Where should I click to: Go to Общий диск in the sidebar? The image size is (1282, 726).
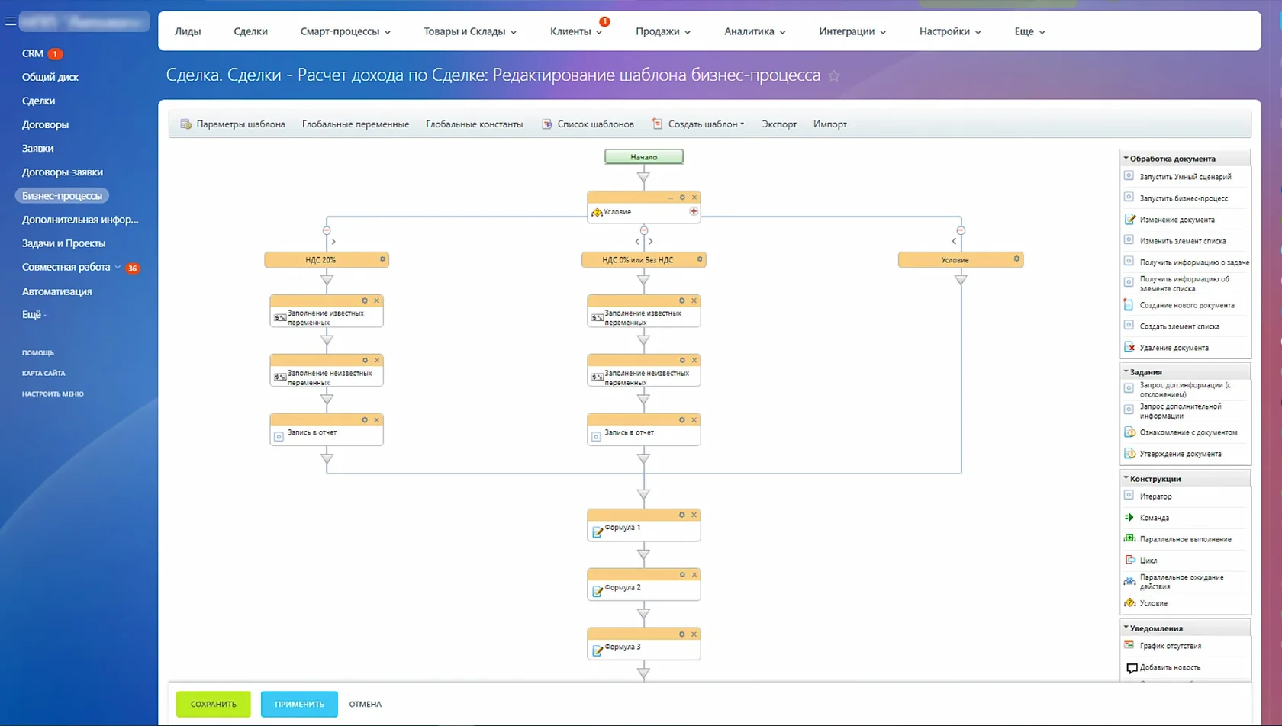(50, 77)
